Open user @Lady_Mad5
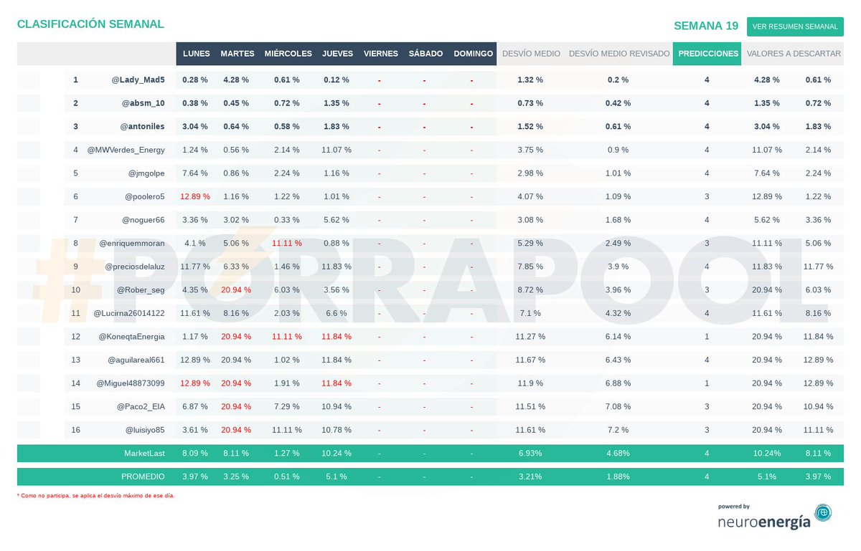Image resolution: width=861 pixels, height=551 pixels. [138, 80]
